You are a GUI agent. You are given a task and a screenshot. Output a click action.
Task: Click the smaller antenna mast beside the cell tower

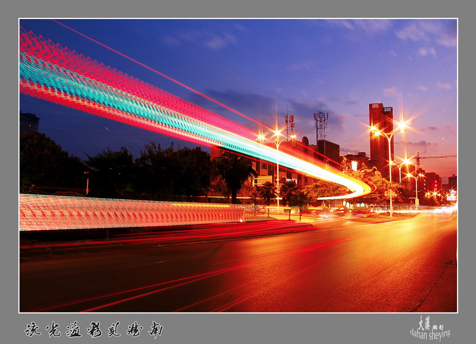(289, 126)
